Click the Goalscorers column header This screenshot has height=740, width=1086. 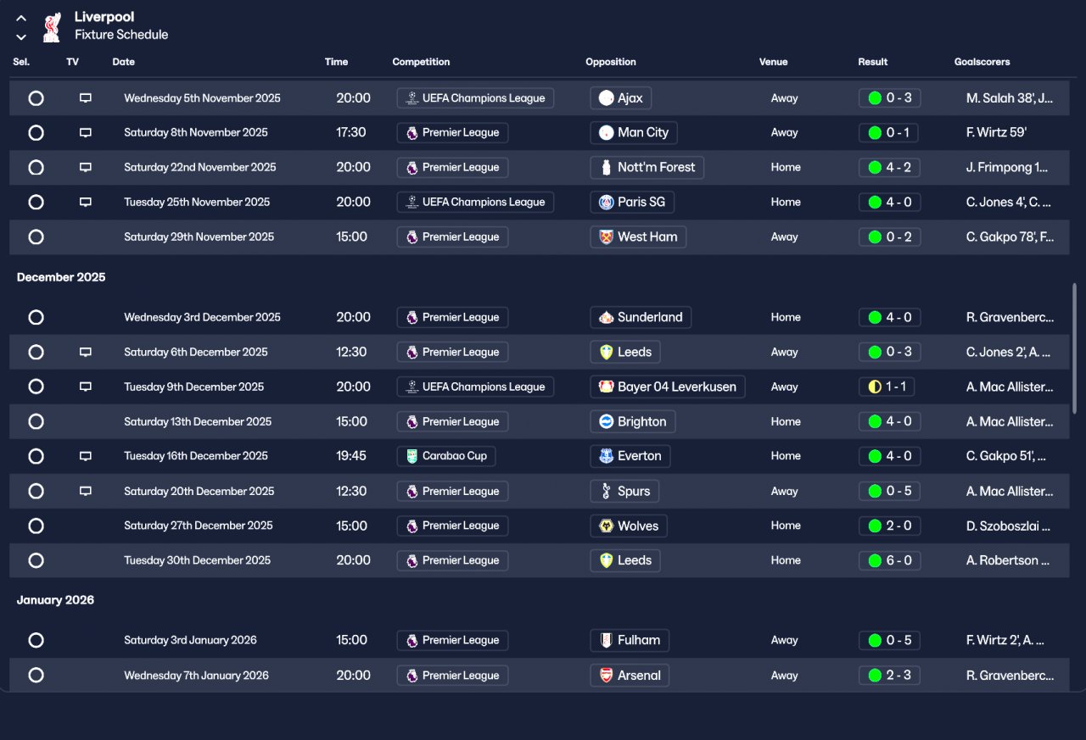[x=982, y=62]
